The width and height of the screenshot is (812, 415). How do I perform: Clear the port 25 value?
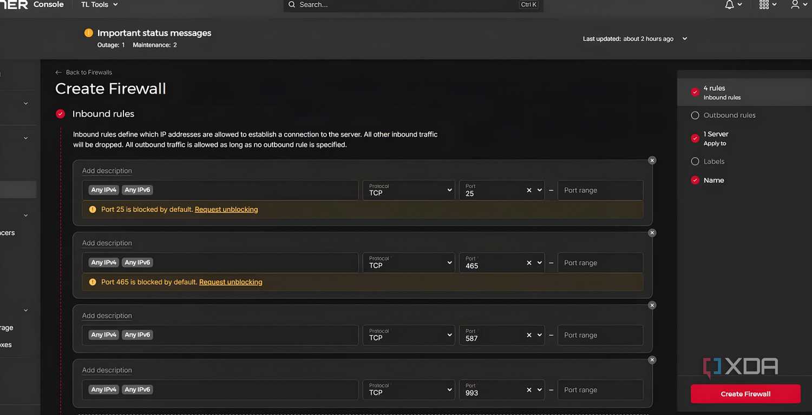tap(529, 190)
